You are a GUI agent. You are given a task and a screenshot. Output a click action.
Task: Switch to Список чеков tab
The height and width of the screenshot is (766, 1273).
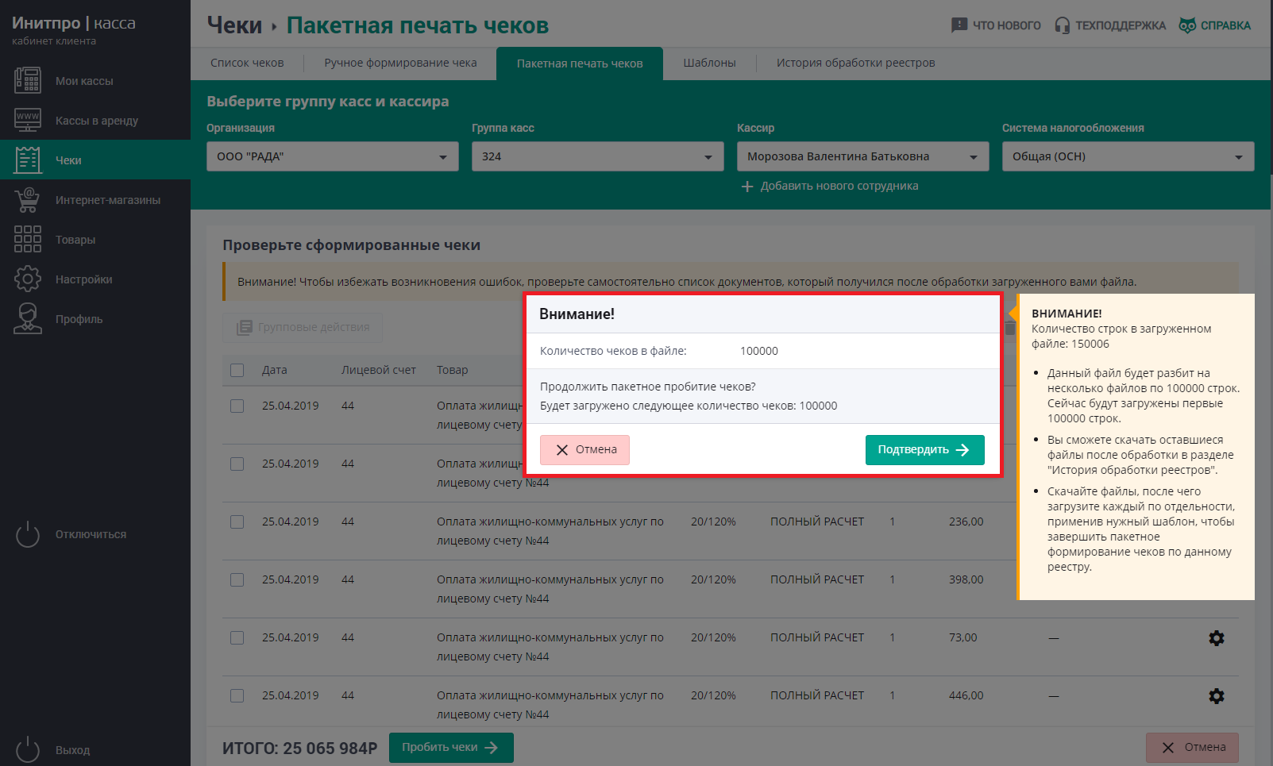pos(247,63)
